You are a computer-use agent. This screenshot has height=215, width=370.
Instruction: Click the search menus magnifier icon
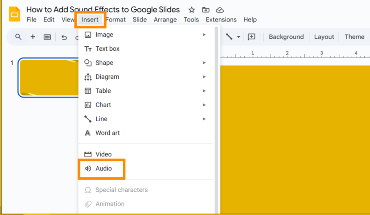tap(18, 37)
